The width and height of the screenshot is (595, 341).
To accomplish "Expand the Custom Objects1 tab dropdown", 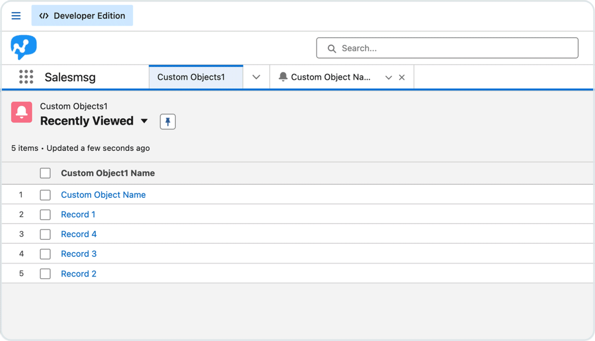I will point(256,77).
